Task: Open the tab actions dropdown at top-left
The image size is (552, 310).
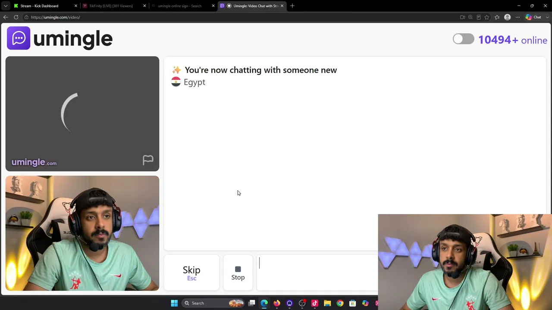Action: point(6,6)
